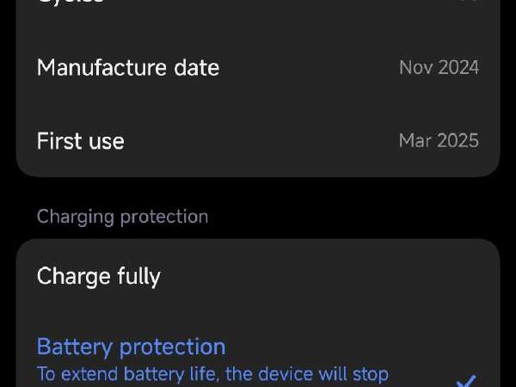Click the 'Manufacture date' label text
This screenshot has width=516, height=387.
click(x=128, y=68)
